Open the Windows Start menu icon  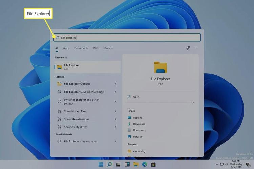(x=101, y=165)
